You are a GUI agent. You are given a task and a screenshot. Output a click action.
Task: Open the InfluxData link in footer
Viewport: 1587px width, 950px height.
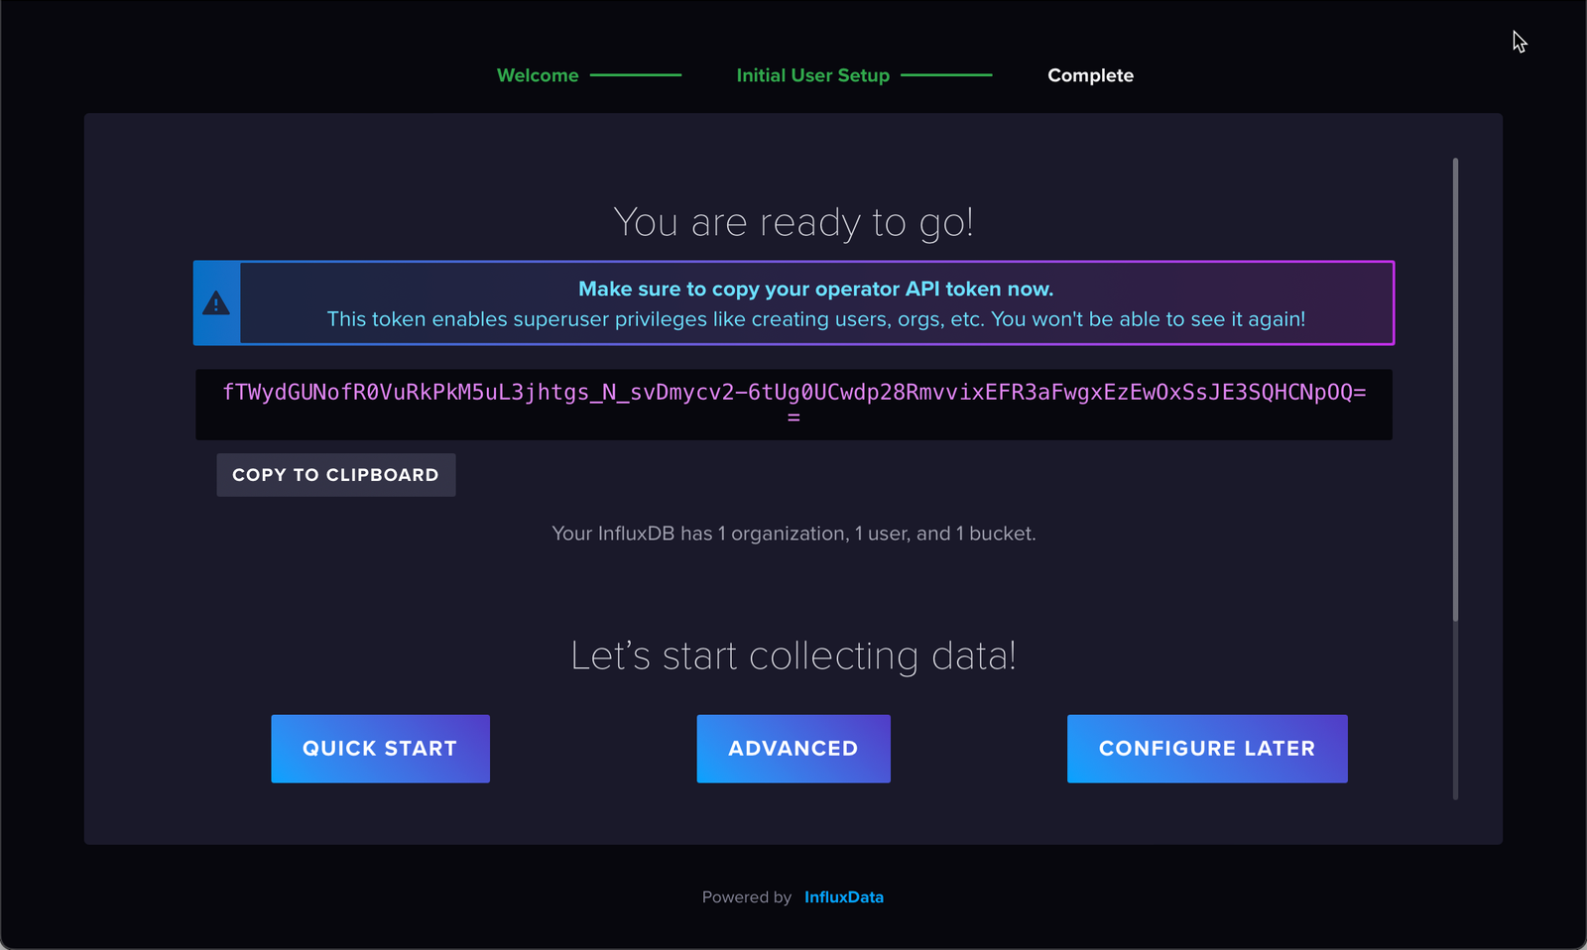point(843,897)
